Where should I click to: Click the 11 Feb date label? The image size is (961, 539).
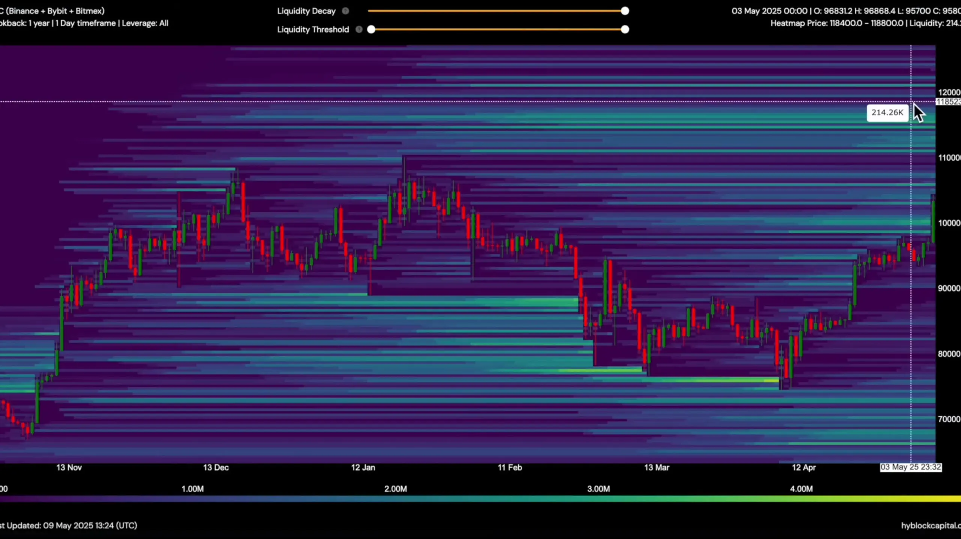pos(510,467)
